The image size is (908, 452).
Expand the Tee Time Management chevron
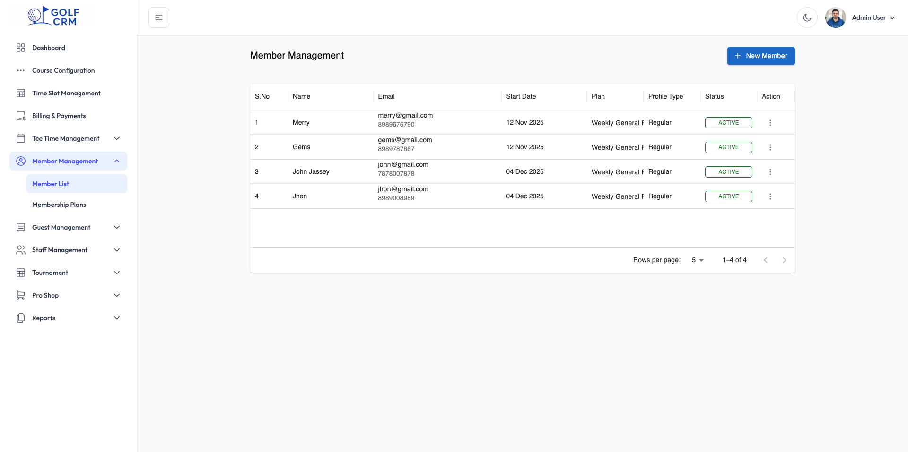[117, 138]
